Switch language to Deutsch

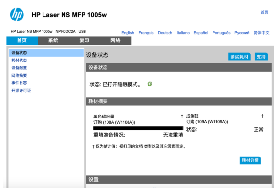165,33
